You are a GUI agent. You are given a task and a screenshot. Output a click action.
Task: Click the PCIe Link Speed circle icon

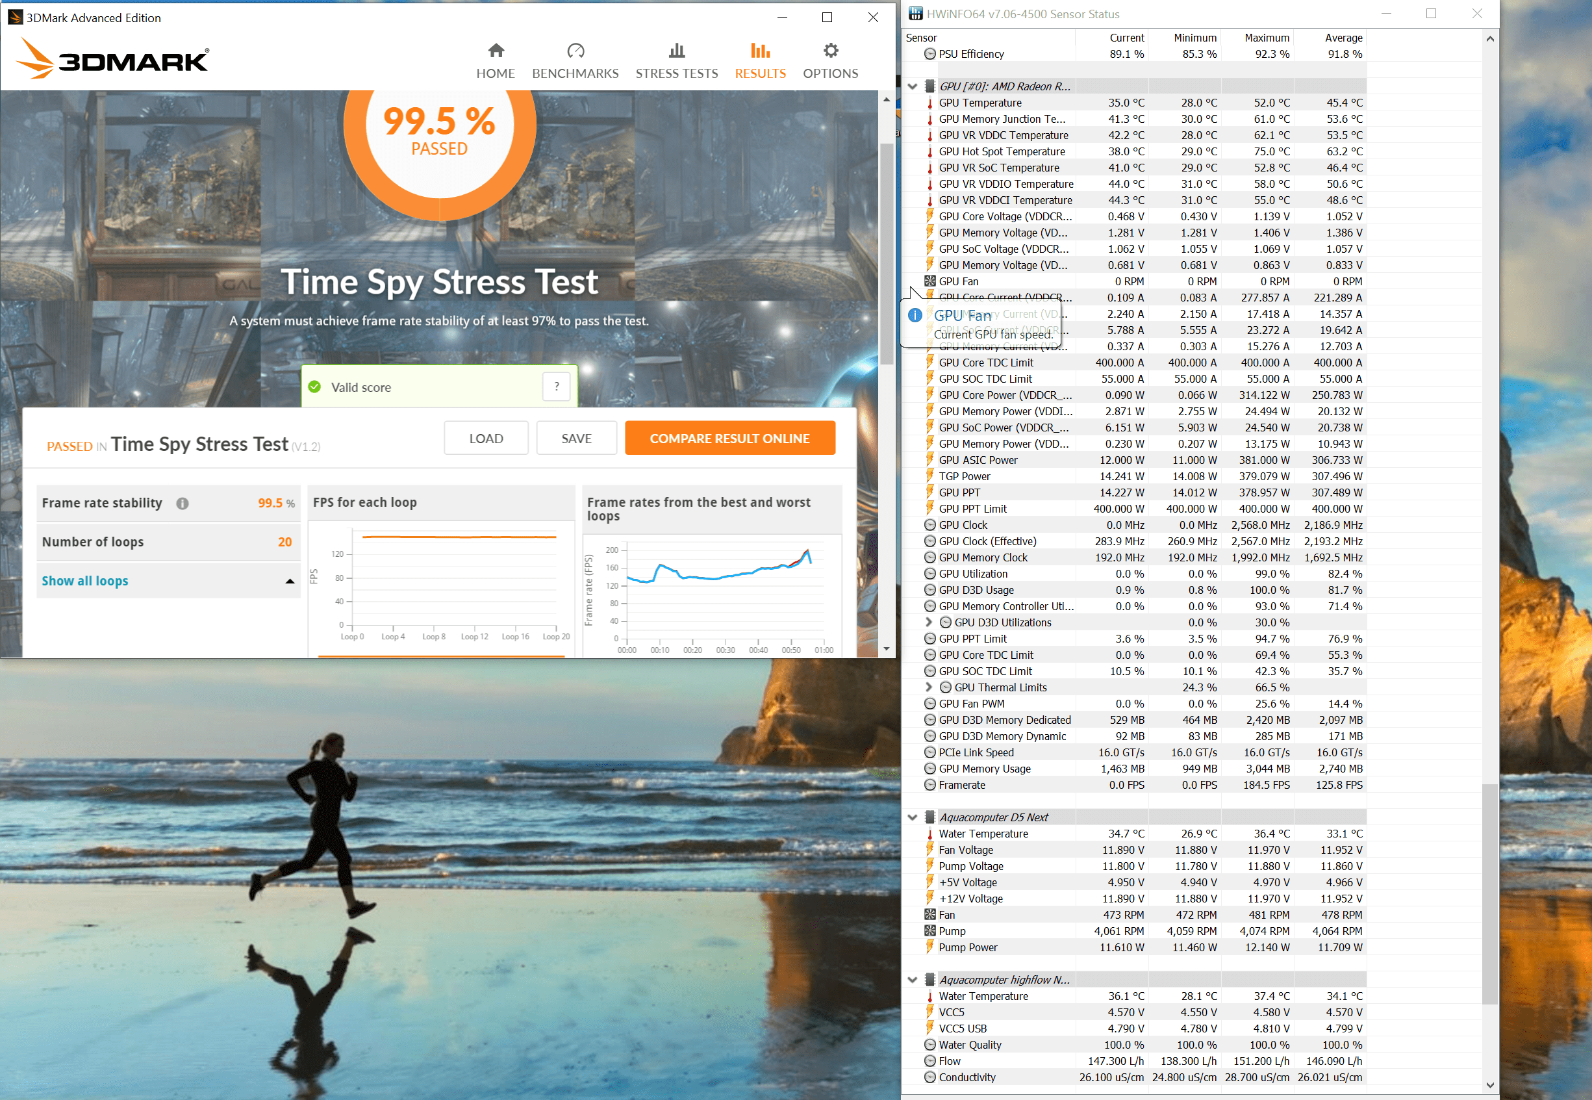pyautogui.click(x=930, y=752)
